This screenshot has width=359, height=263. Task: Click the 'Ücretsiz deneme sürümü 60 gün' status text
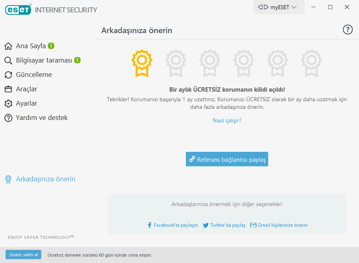tap(100, 255)
